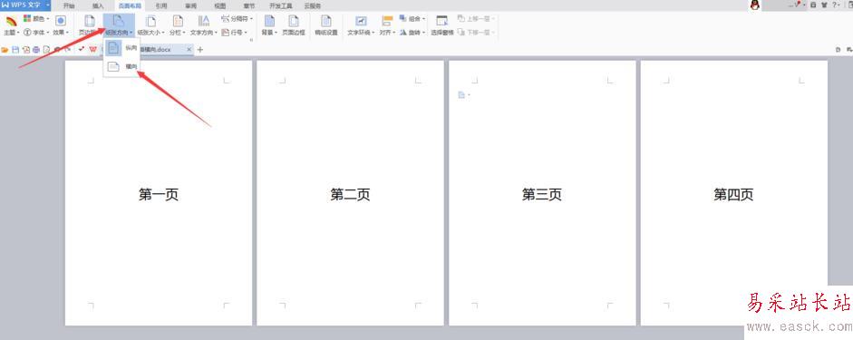Click the 第一页 text on page one
853x340 pixels.
(159, 194)
